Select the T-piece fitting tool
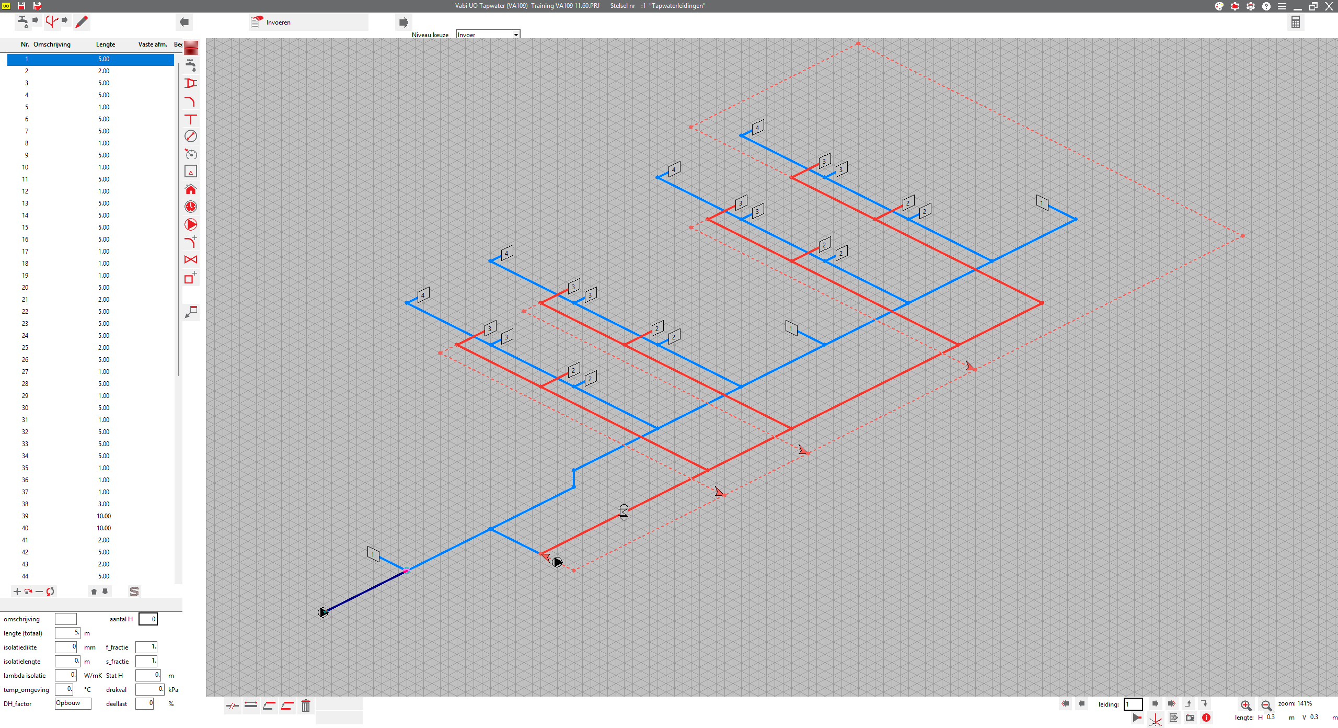 [191, 119]
